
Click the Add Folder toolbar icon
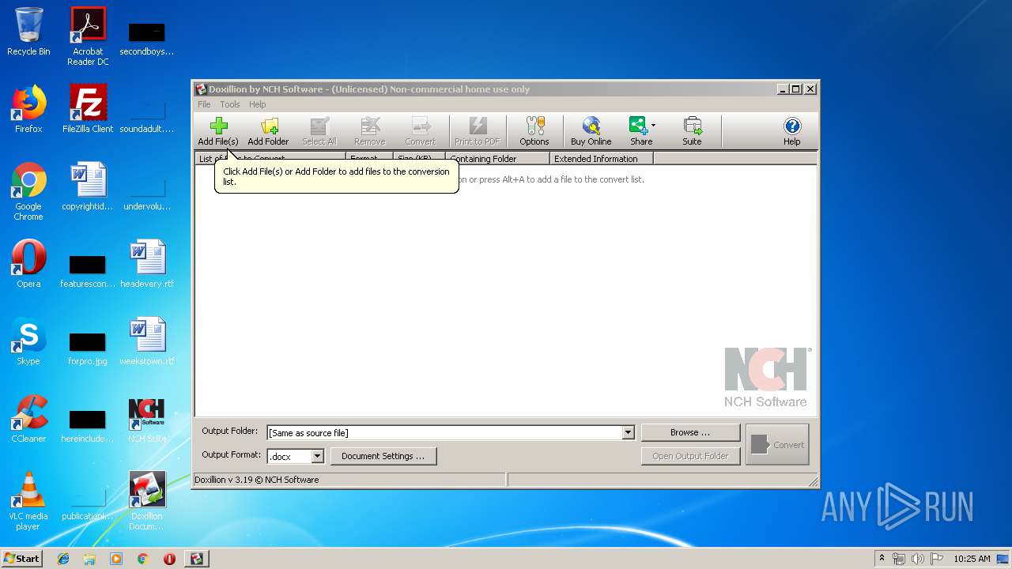point(268,131)
